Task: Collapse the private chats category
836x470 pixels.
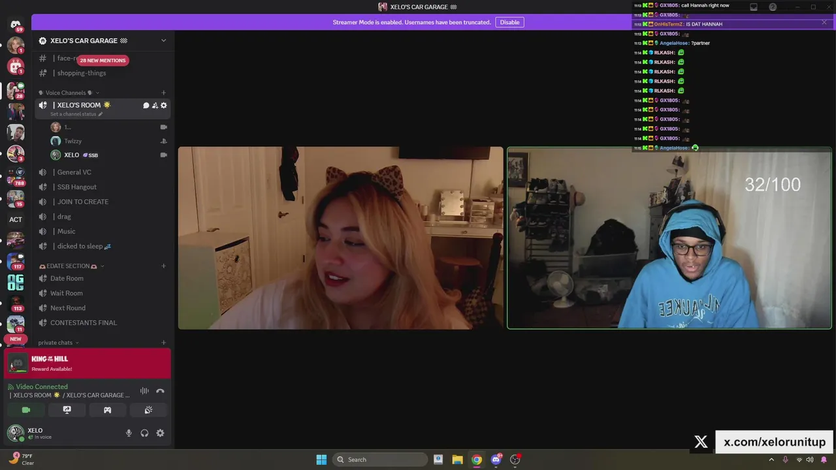Action: coord(58,342)
